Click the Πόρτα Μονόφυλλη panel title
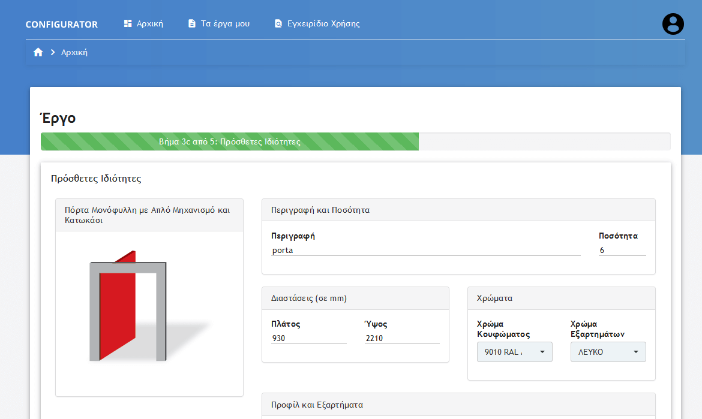The width and height of the screenshot is (702, 419). [x=148, y=215]
